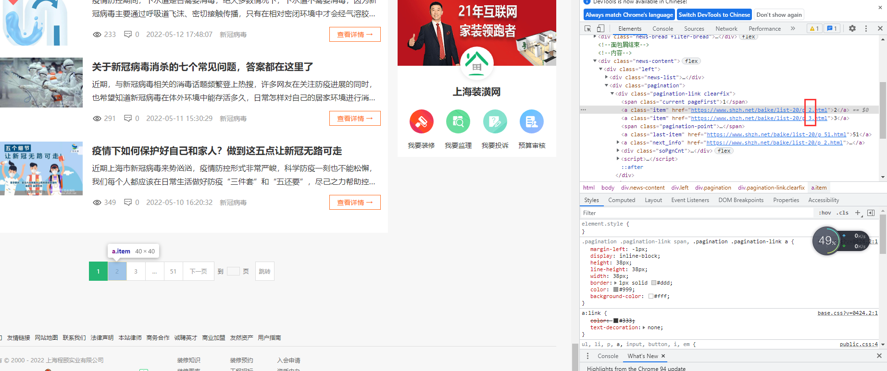Click the #fff background color swatch
Screen dimensions: 887x371
[x=651, y=296]
